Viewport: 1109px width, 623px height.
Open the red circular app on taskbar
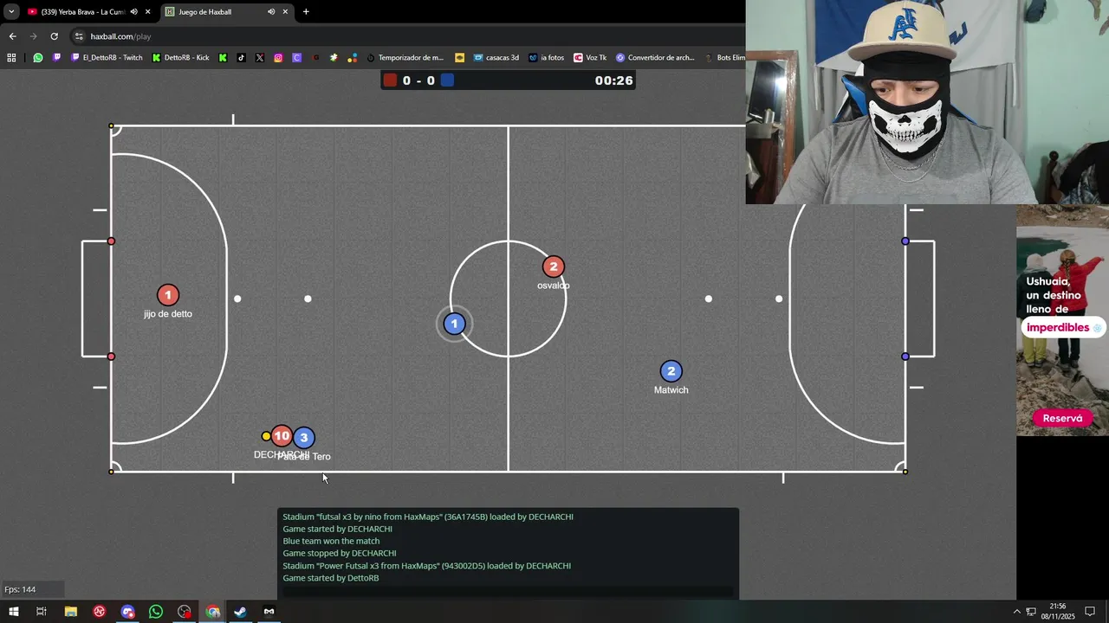point(100,612)
